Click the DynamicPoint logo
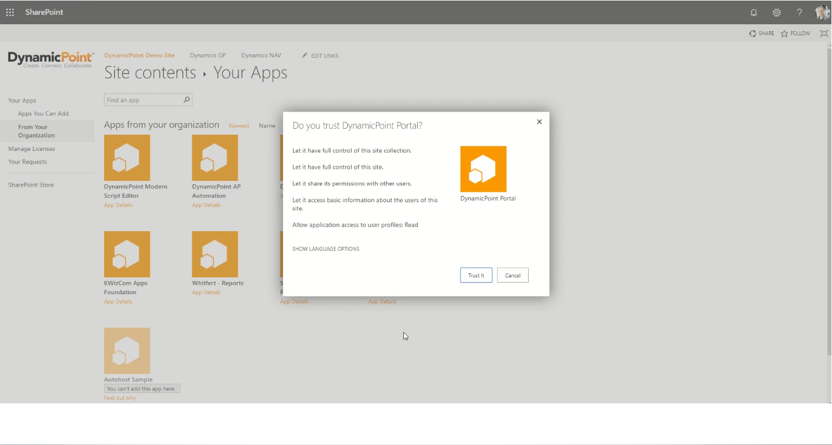Viewport: 832px width, 445px height. 50,60
